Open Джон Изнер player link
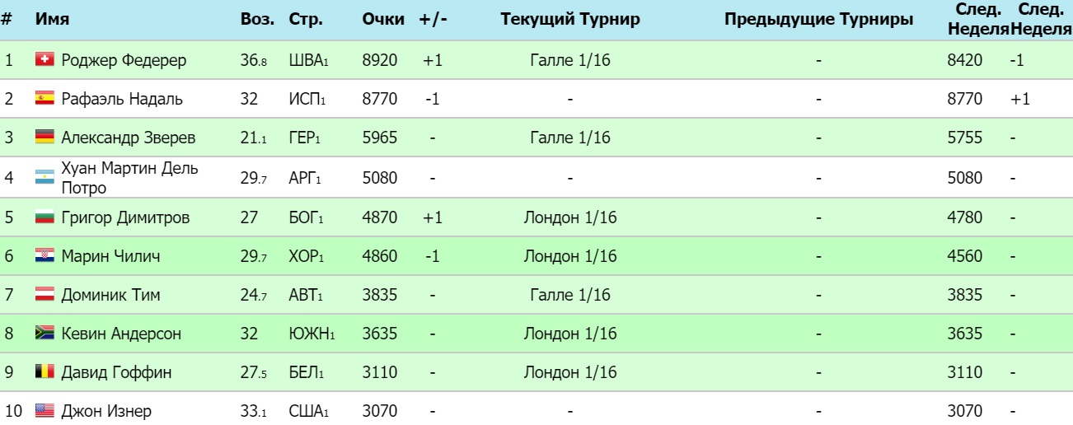 [106, 411]
